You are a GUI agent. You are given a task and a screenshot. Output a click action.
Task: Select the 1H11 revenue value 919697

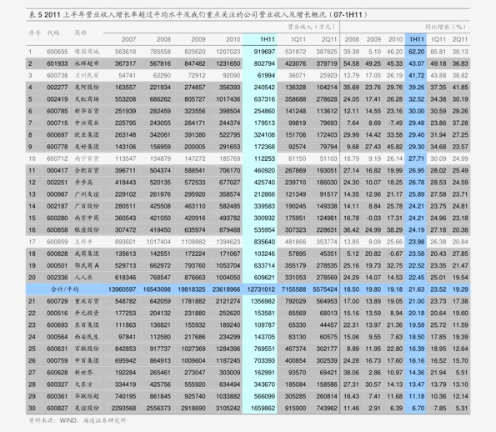pos(264,52)
